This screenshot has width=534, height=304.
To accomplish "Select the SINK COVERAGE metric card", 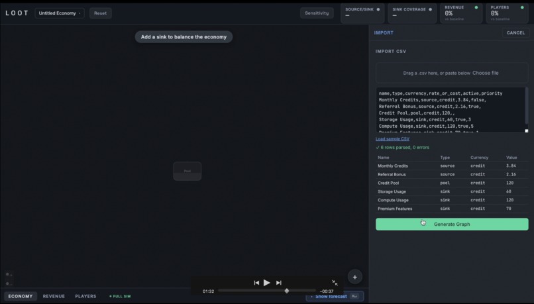I will coord(412,13).
